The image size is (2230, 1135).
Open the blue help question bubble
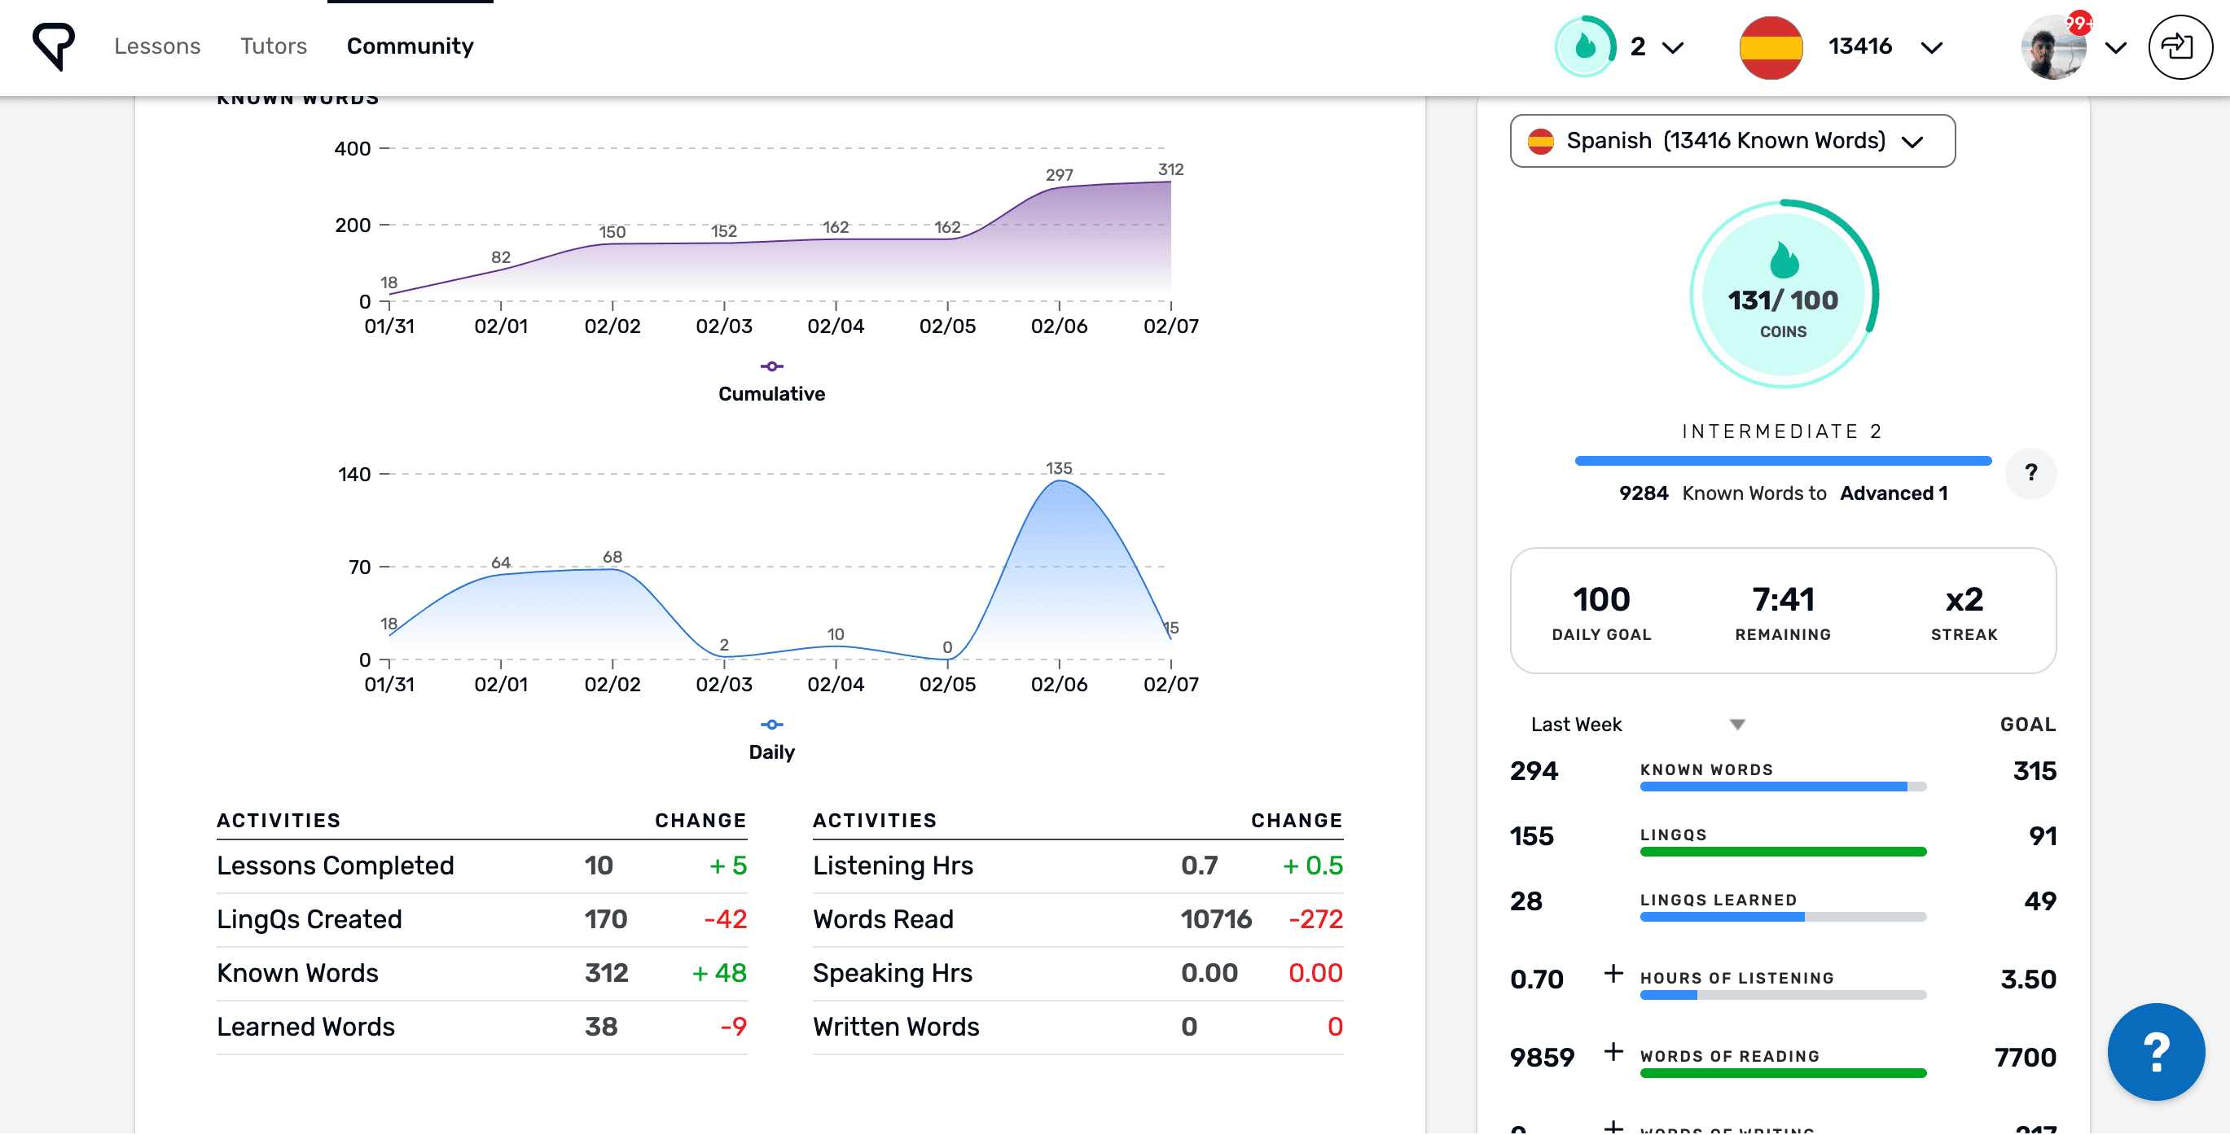[x=2155, y=1051]
